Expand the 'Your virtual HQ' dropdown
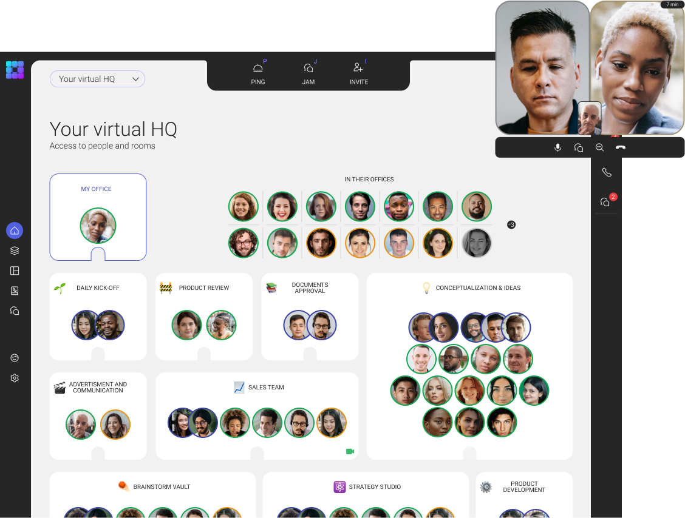Viewport: 685px width, 518px height. pos(97,79)
